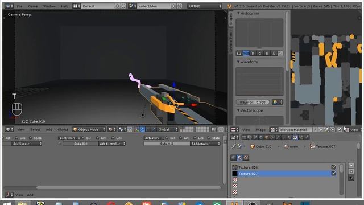Delete the Default screen layout
This screenshot has height=205, width=364.
coord(123,6)
